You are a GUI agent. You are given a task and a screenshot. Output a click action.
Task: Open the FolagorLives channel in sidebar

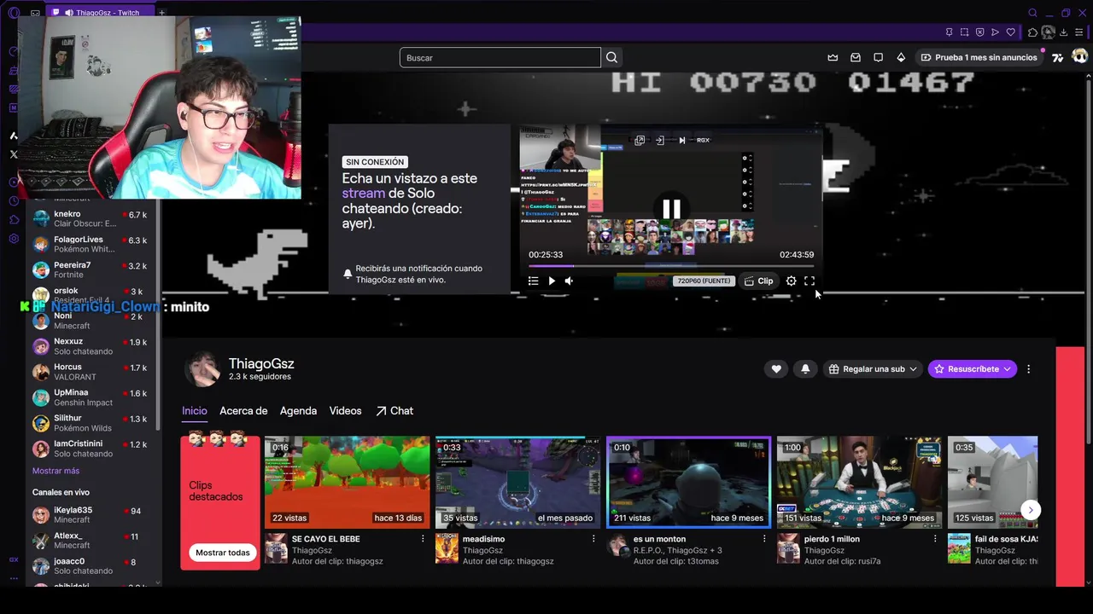coord(92,245)
